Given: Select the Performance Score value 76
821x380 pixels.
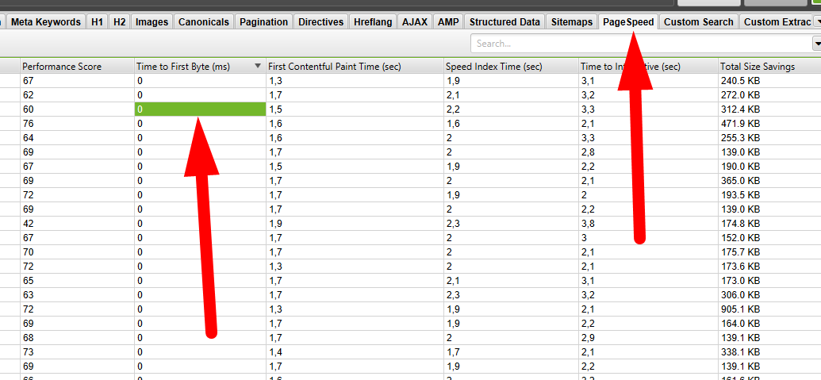Looking at the screenshot, I should [x=77, y=124].
